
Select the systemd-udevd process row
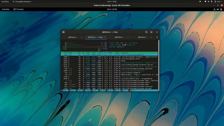(110, 83)
